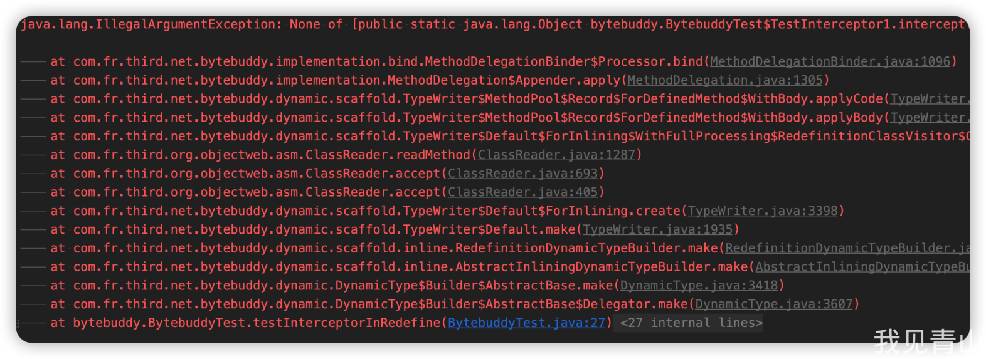Open the ClassReader.java:1287 link
Screen dimensions: 986x359
[x=556, y=155]
